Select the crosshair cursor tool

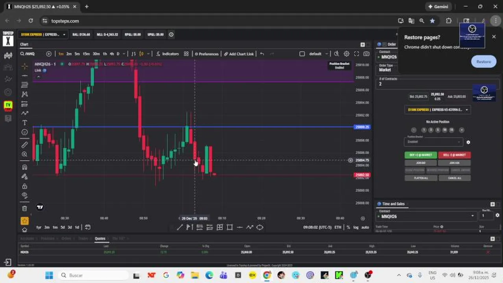(x=24, y=66)
